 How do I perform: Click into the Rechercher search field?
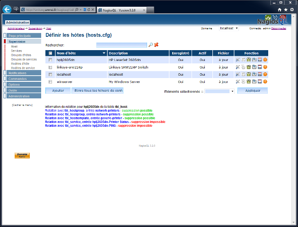pos(121,44)
